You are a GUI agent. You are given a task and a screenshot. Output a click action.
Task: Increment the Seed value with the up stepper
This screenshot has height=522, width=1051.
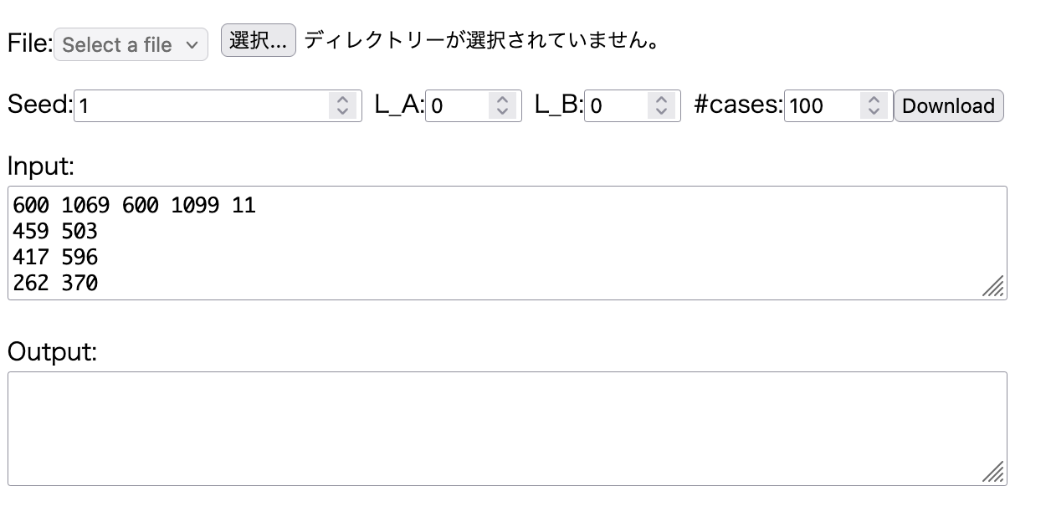344,100
